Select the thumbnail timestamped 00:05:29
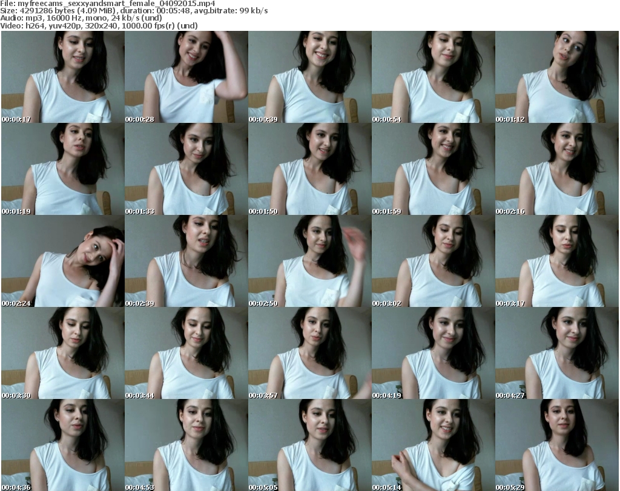Image resolution: width=620 pixels, height=491 pixels. tap(557, 445)
